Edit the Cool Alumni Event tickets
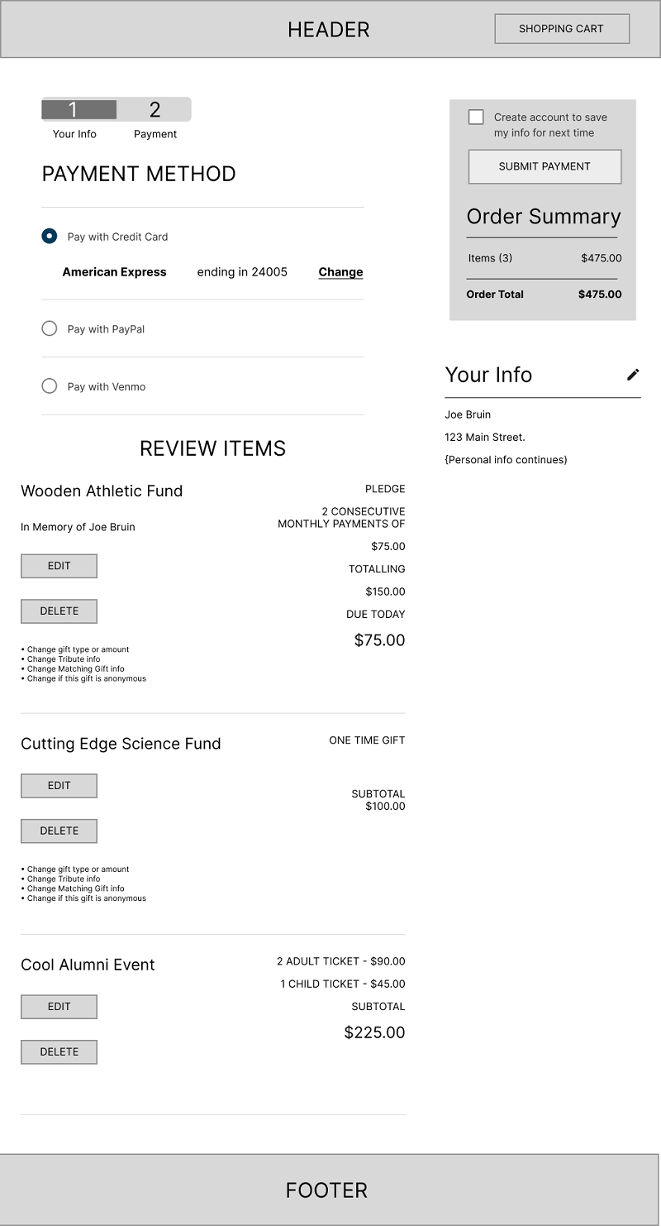 click(59, 1006)
